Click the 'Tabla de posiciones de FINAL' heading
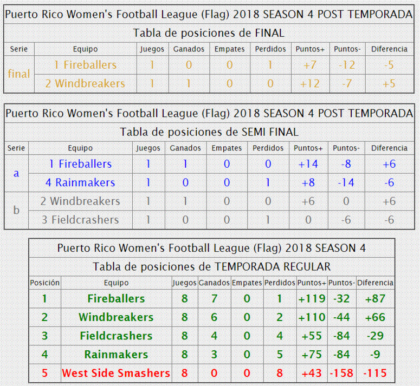 coord(209,33)
